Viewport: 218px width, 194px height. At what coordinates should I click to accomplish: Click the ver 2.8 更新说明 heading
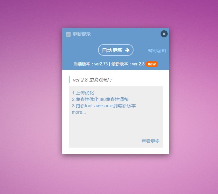[x=92, y=80]
